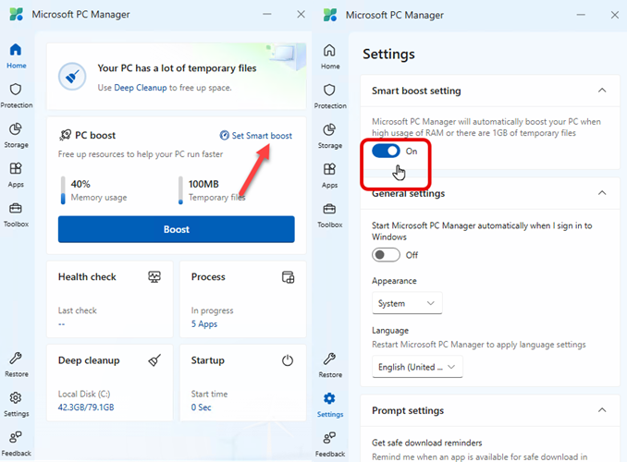Image resolution: width=627 pixels, height=462 pixels.
Task: Open Protection in the left window sidebar
Action: pyautogui.click(x=17, y=94)
